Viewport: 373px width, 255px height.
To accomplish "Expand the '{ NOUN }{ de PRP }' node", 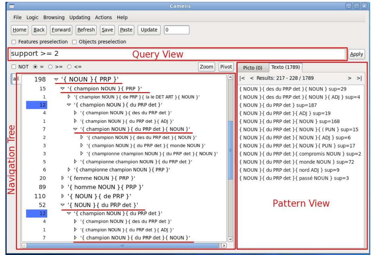I will (63, 196).
